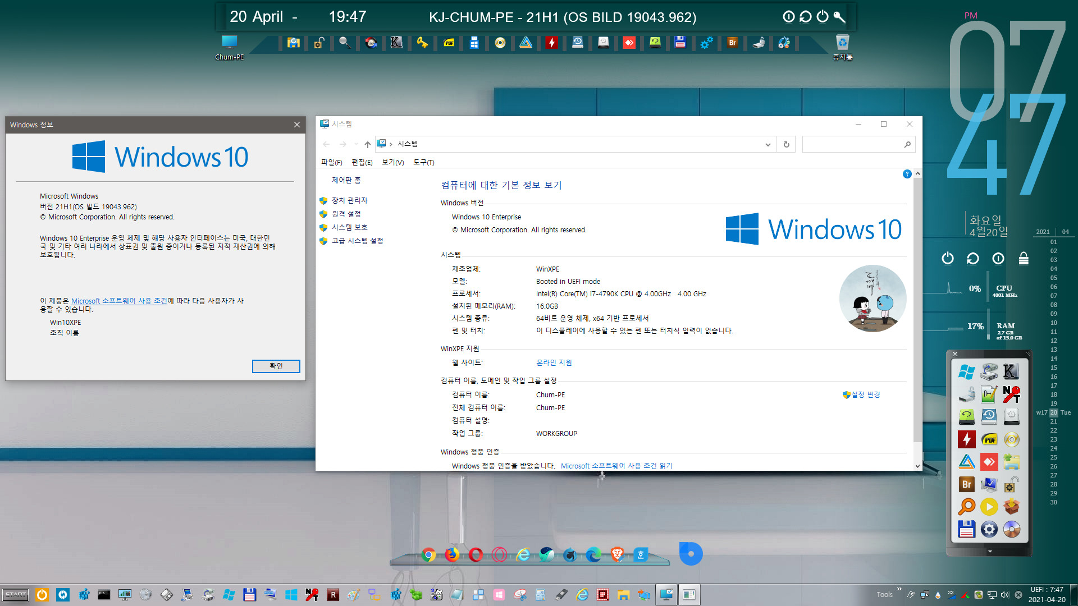Click 설정 변경 link for computer name

(865, 394)
